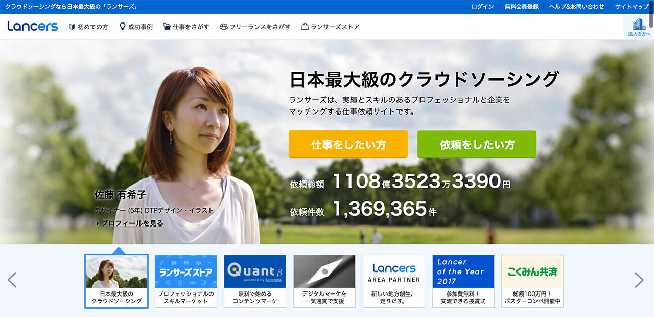Open ログイン in the top bar
The height and width of the screenshot is (317, 654).
coord(482,7)
